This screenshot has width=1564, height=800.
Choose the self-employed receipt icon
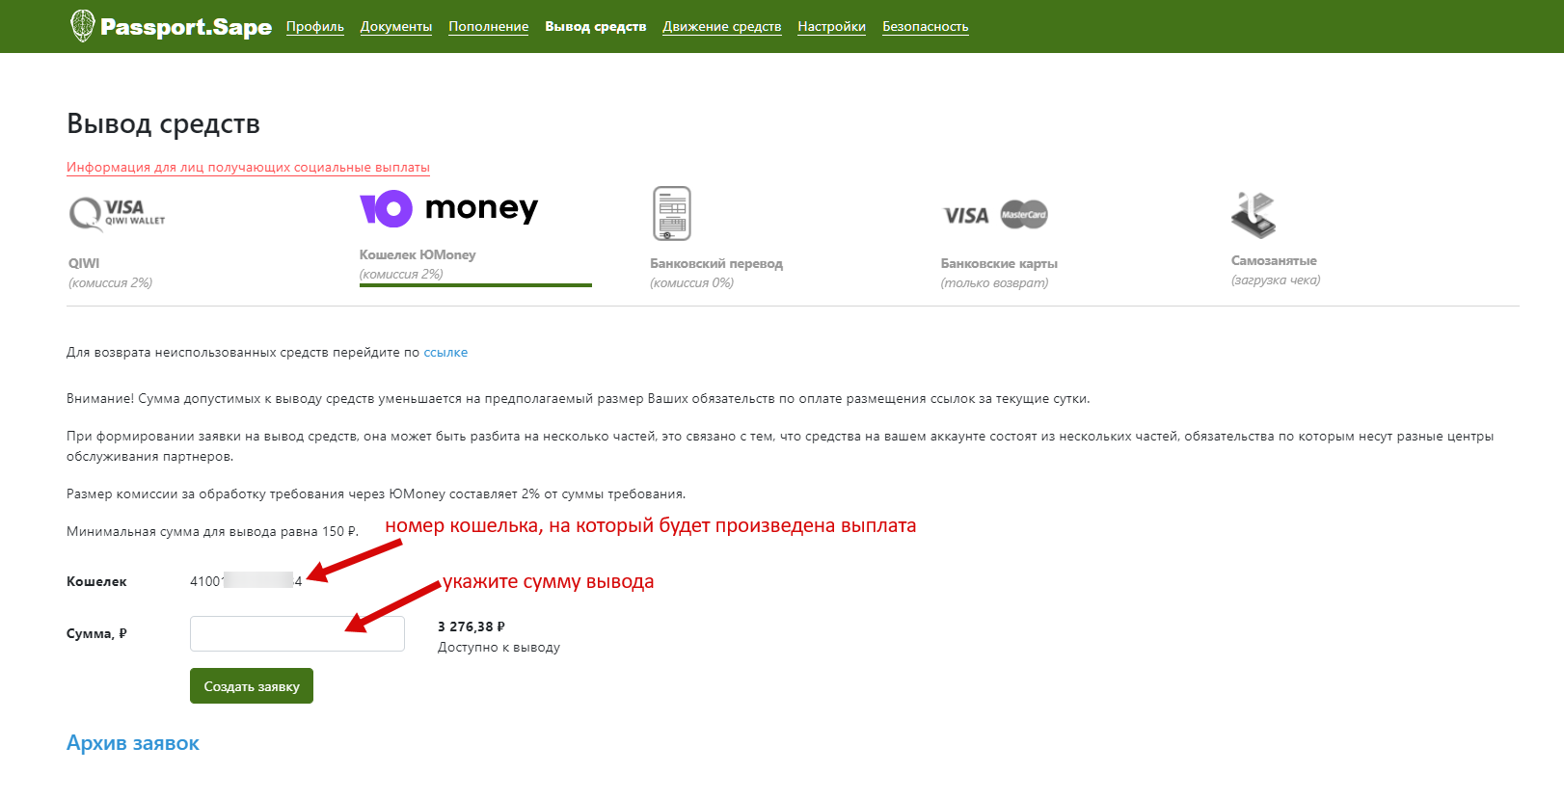point(1253,214)
